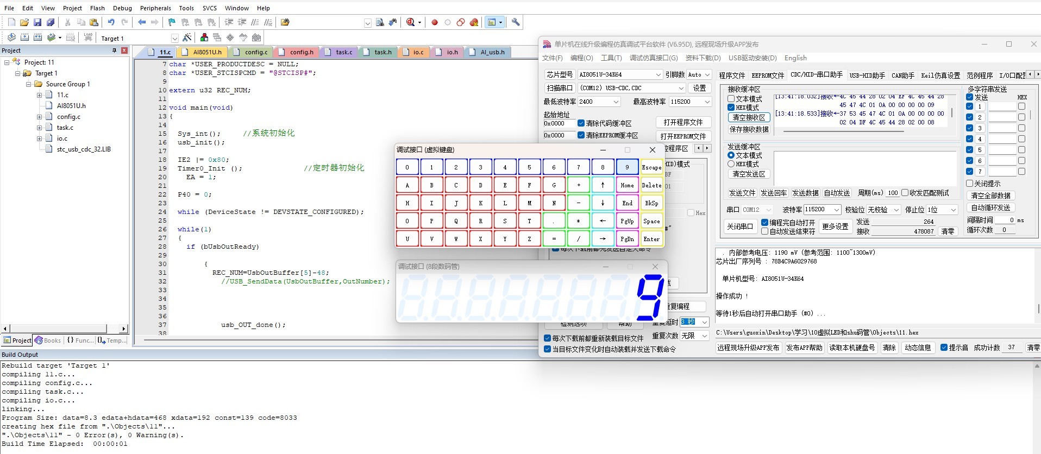Screen dimensions: 1041x454
Task: Click the Indent selection icon
Action: (229, 22)
